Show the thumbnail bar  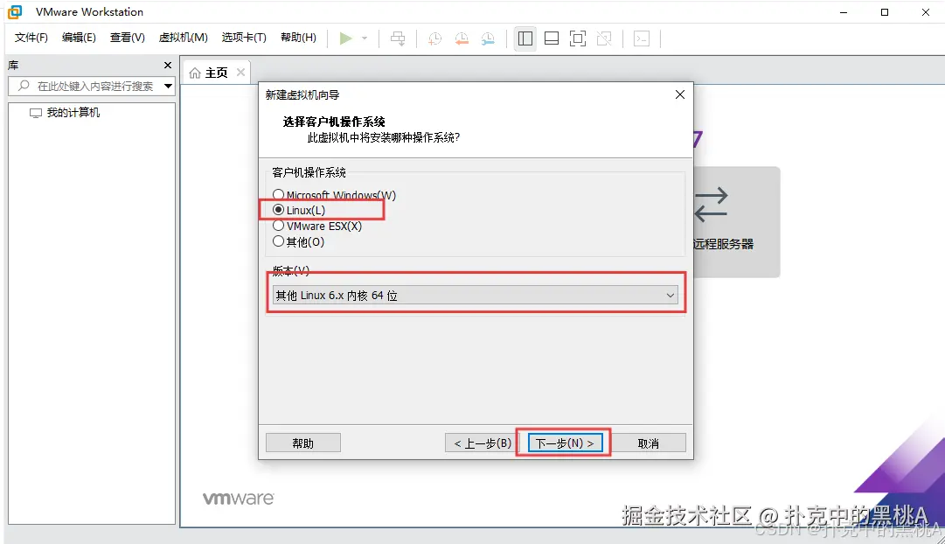(552, 38)
